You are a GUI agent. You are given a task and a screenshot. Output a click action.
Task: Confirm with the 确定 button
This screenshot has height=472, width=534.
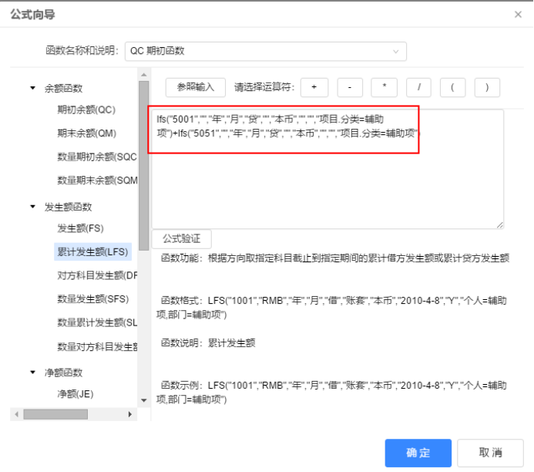418,453
